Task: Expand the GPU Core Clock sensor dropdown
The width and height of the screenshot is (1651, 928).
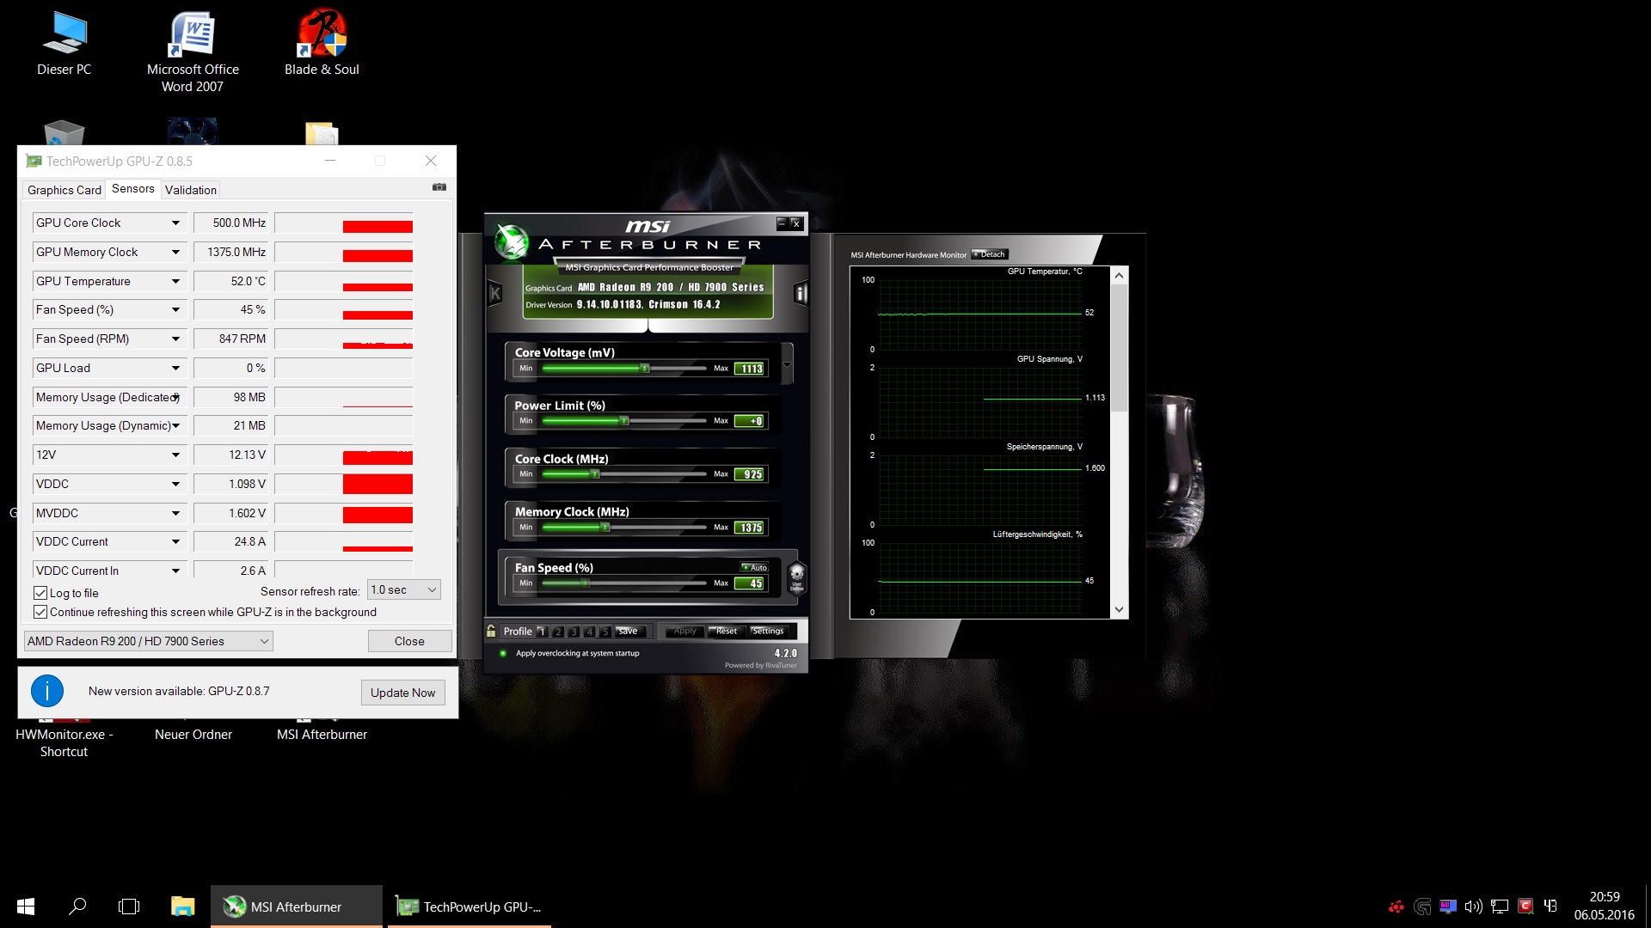Action: (x=175, y=223)
